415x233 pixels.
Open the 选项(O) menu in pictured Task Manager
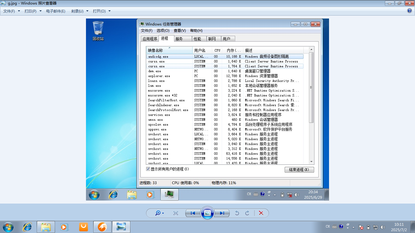tap(163, 31)
